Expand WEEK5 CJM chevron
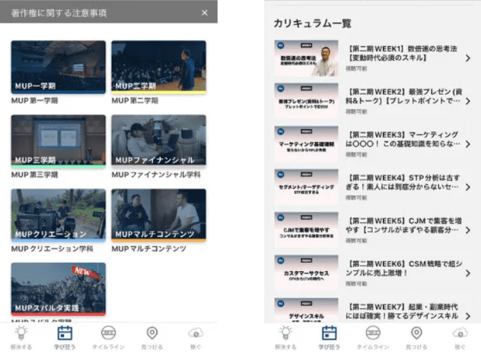 pos(467,230)
